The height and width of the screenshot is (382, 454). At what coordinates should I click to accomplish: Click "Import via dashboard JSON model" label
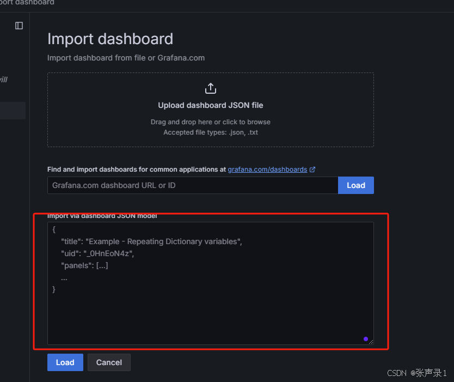(x=102, y=216)
